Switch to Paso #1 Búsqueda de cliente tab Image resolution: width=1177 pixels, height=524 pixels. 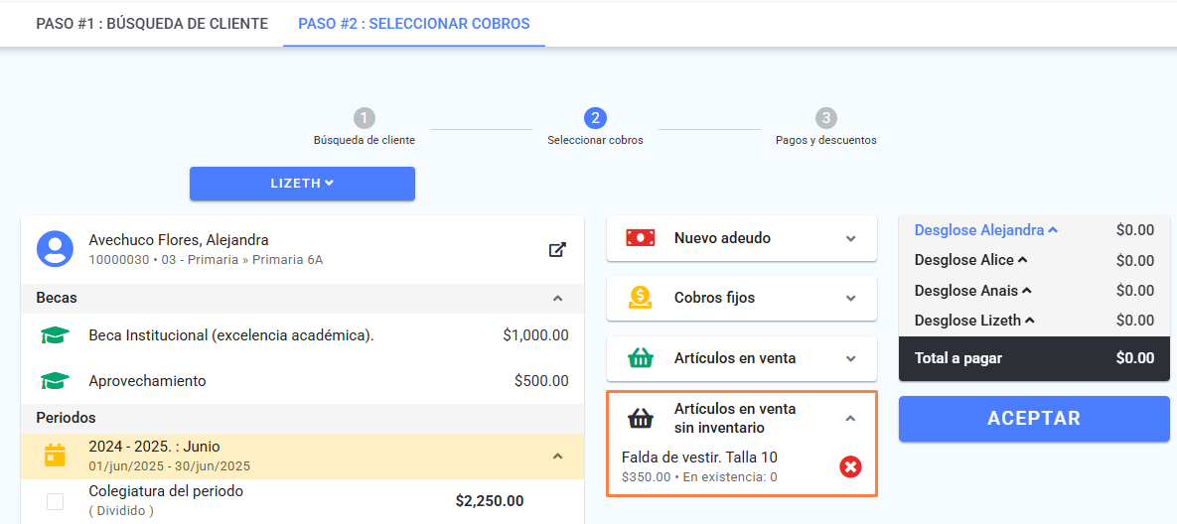pos(152,24)
